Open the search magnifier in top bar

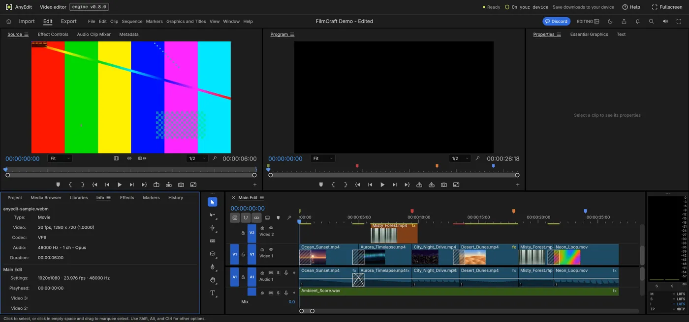pos(651,21)
